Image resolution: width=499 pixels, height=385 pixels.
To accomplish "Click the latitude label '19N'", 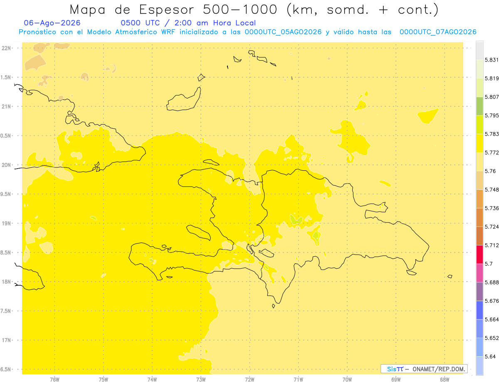I will click(x=7, y=223).
